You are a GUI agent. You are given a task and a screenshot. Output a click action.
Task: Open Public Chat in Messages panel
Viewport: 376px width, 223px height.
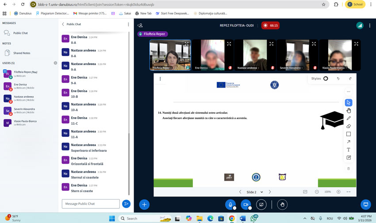click(x=20, y=33)
